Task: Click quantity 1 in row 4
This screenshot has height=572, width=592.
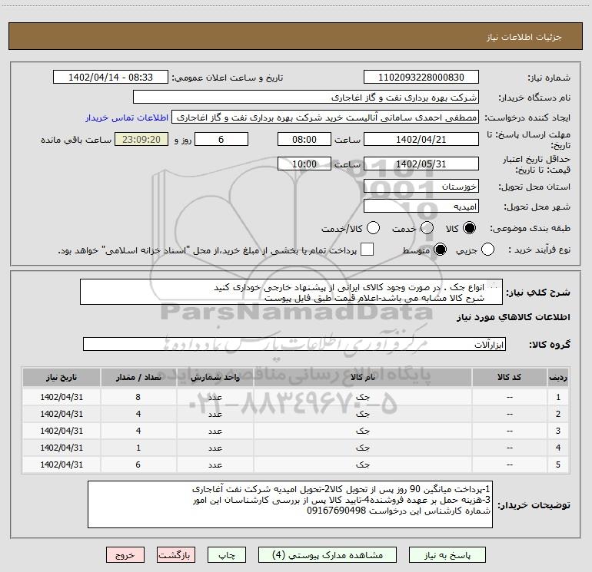Action: [x=138, y=448]
